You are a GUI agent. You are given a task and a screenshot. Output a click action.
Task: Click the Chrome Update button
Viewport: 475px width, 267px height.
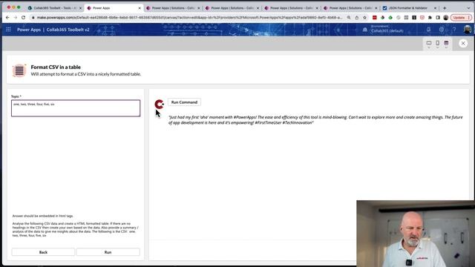point(461,18)
